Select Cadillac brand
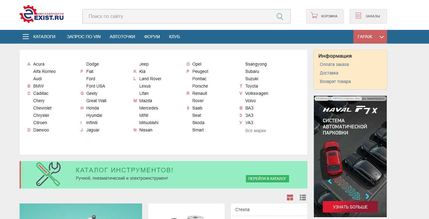Viewport: 429px width, 219px height. (41, 93)
